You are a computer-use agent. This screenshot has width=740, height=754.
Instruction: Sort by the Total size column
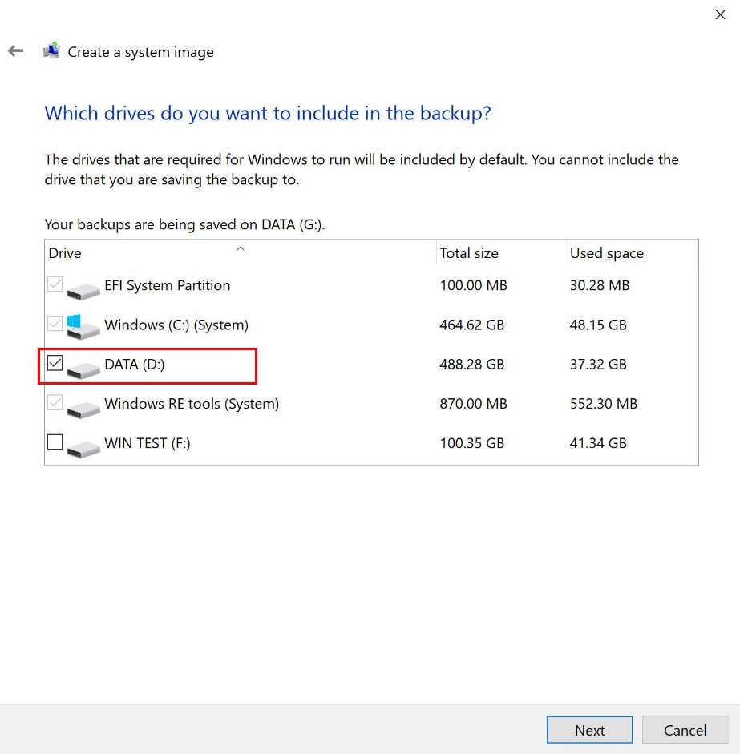(501, 253)
